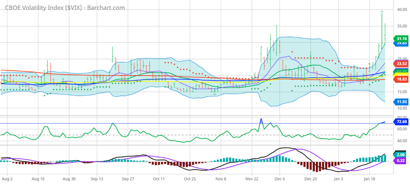Click the 40.00 price axis label

coord(402,10)
